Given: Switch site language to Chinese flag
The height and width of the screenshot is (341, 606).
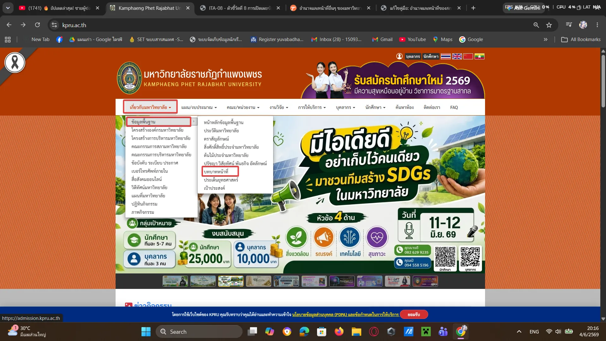Looking at the screenshot, I should 468,56.
